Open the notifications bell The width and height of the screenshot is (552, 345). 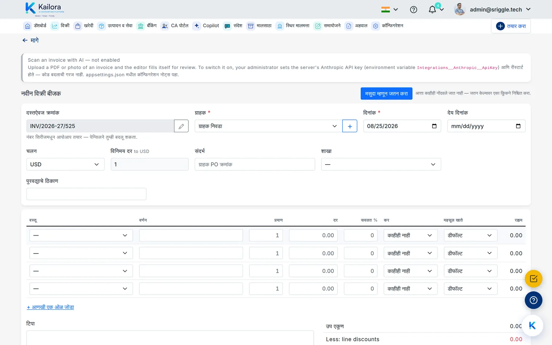432,9
